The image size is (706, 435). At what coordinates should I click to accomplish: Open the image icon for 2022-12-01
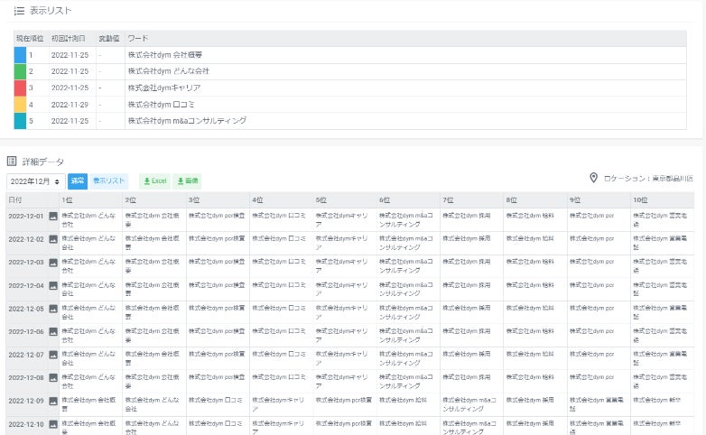[x=53, y=217]
